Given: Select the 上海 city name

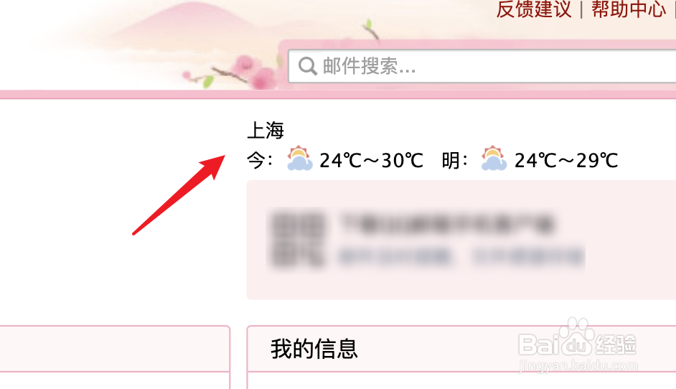Looking at the screenshot, I should click(266, 130).
